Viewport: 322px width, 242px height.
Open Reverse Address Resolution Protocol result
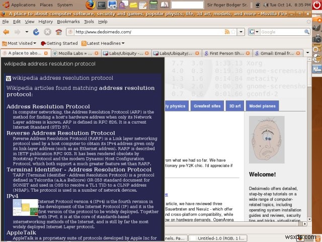61,133
